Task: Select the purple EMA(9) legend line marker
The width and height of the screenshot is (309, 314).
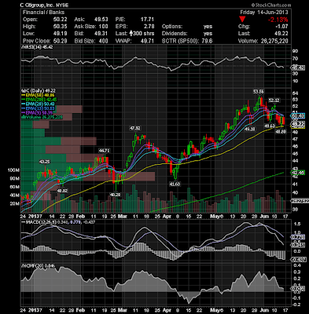Action: coord(23,113)
